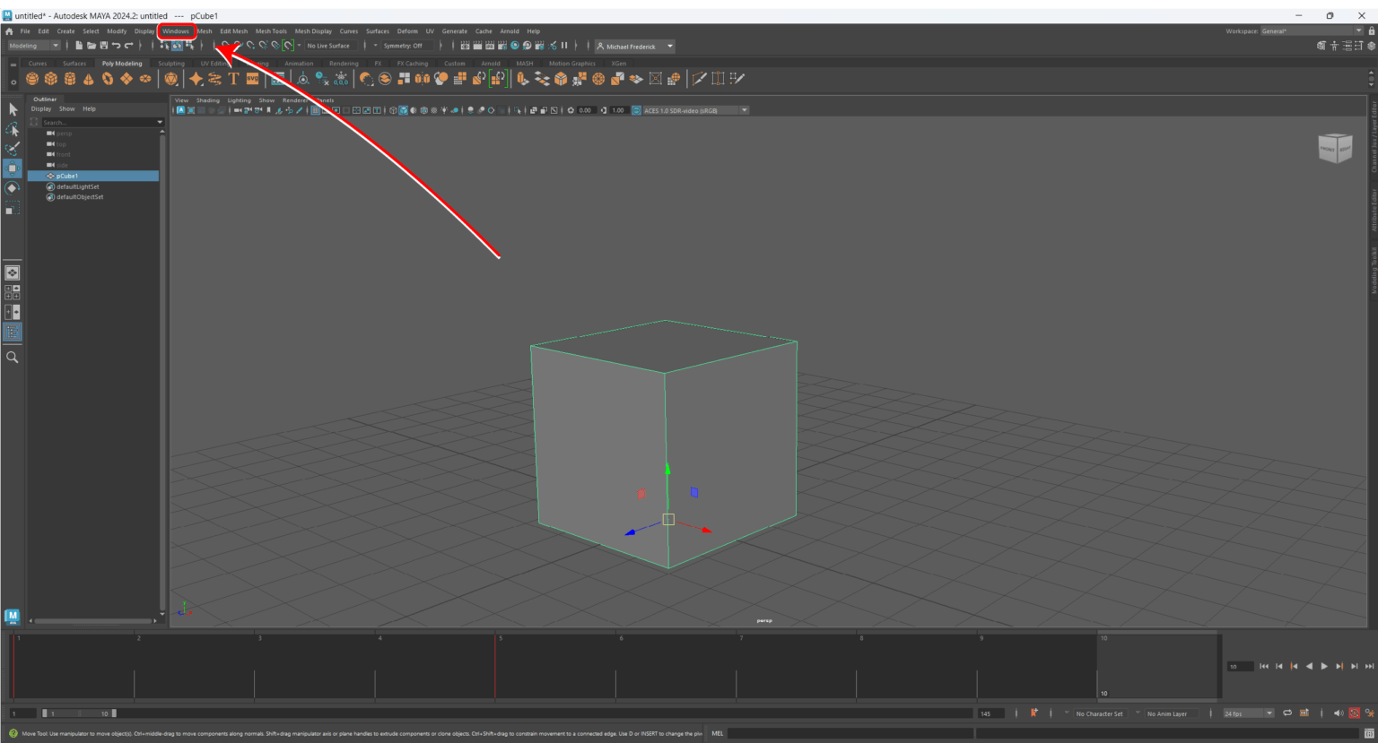This screenshot has width=1378, height=743.
Task: Open the Windows menu
Action: pos(176,31)
